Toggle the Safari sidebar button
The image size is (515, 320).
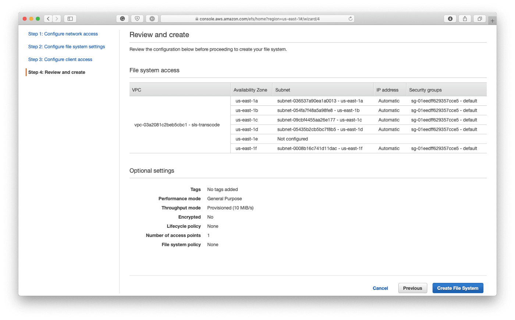pos(70,19)
